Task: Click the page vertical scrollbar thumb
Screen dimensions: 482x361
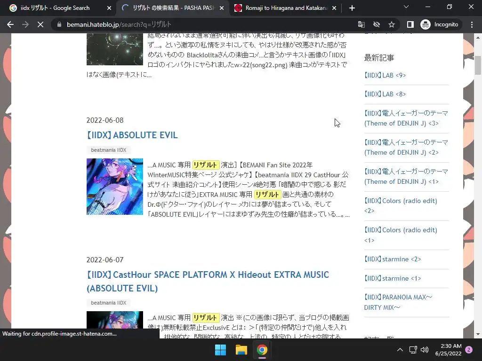Action: (x=478, y=65)
